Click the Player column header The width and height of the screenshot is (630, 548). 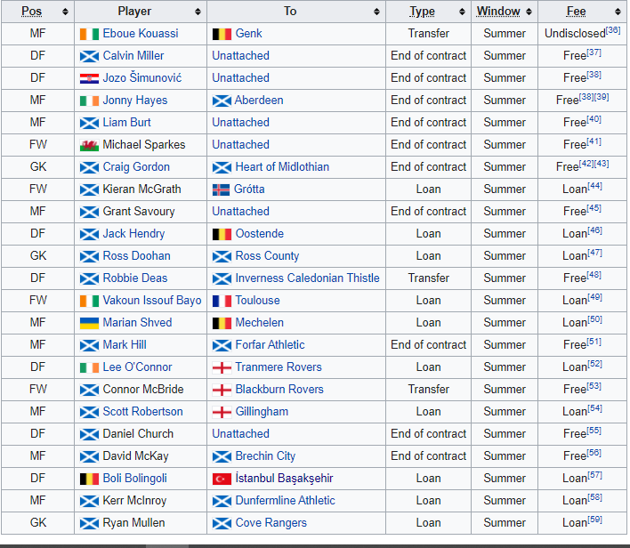coord(141,12)
